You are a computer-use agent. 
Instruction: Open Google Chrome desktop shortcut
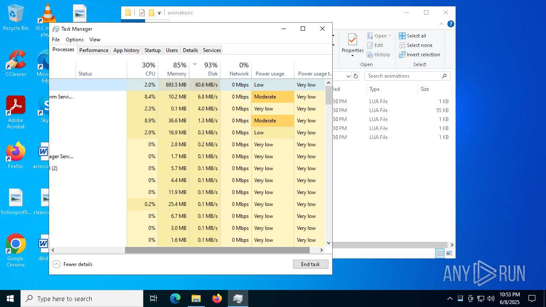pyautogui.click(x=16, y=251)
